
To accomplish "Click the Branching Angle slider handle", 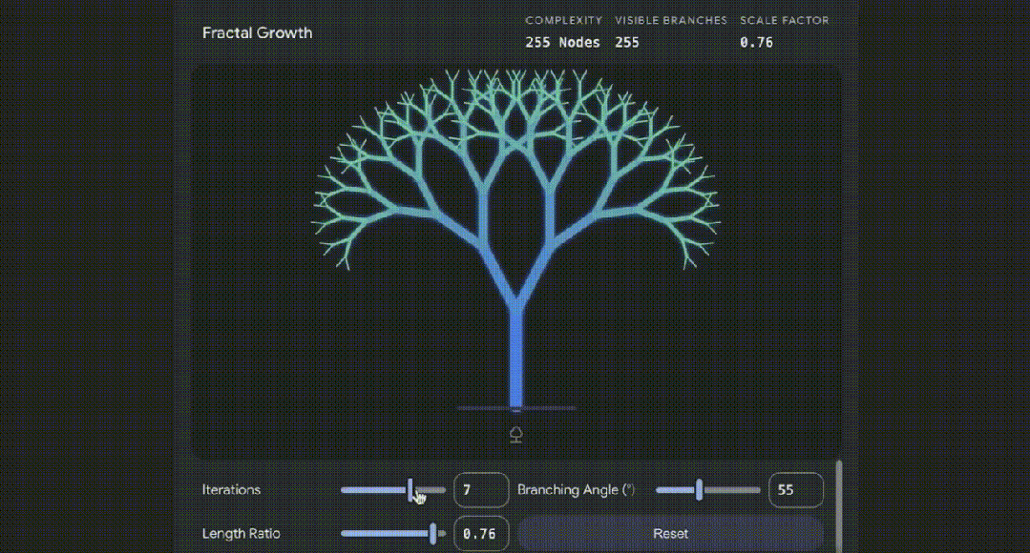I will click(700, 490).
